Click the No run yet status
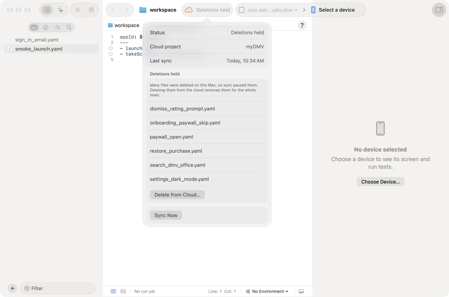The height and width of the screenshot is (297, 449). coord(145,291)
